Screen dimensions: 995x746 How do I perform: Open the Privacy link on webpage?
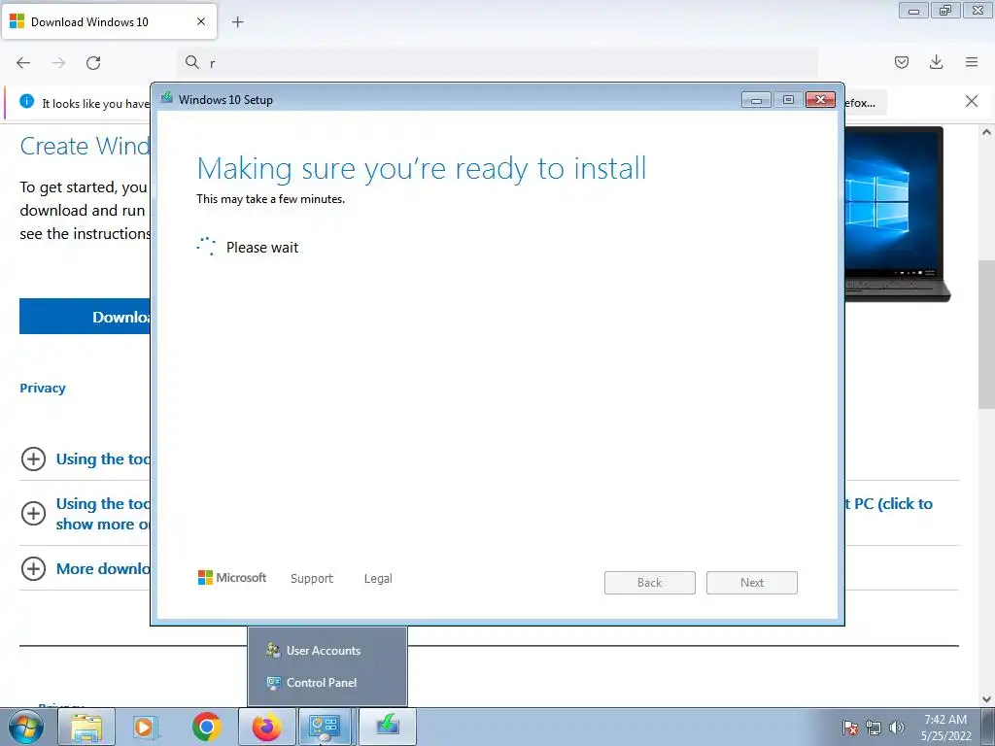[x=43, y=389]
